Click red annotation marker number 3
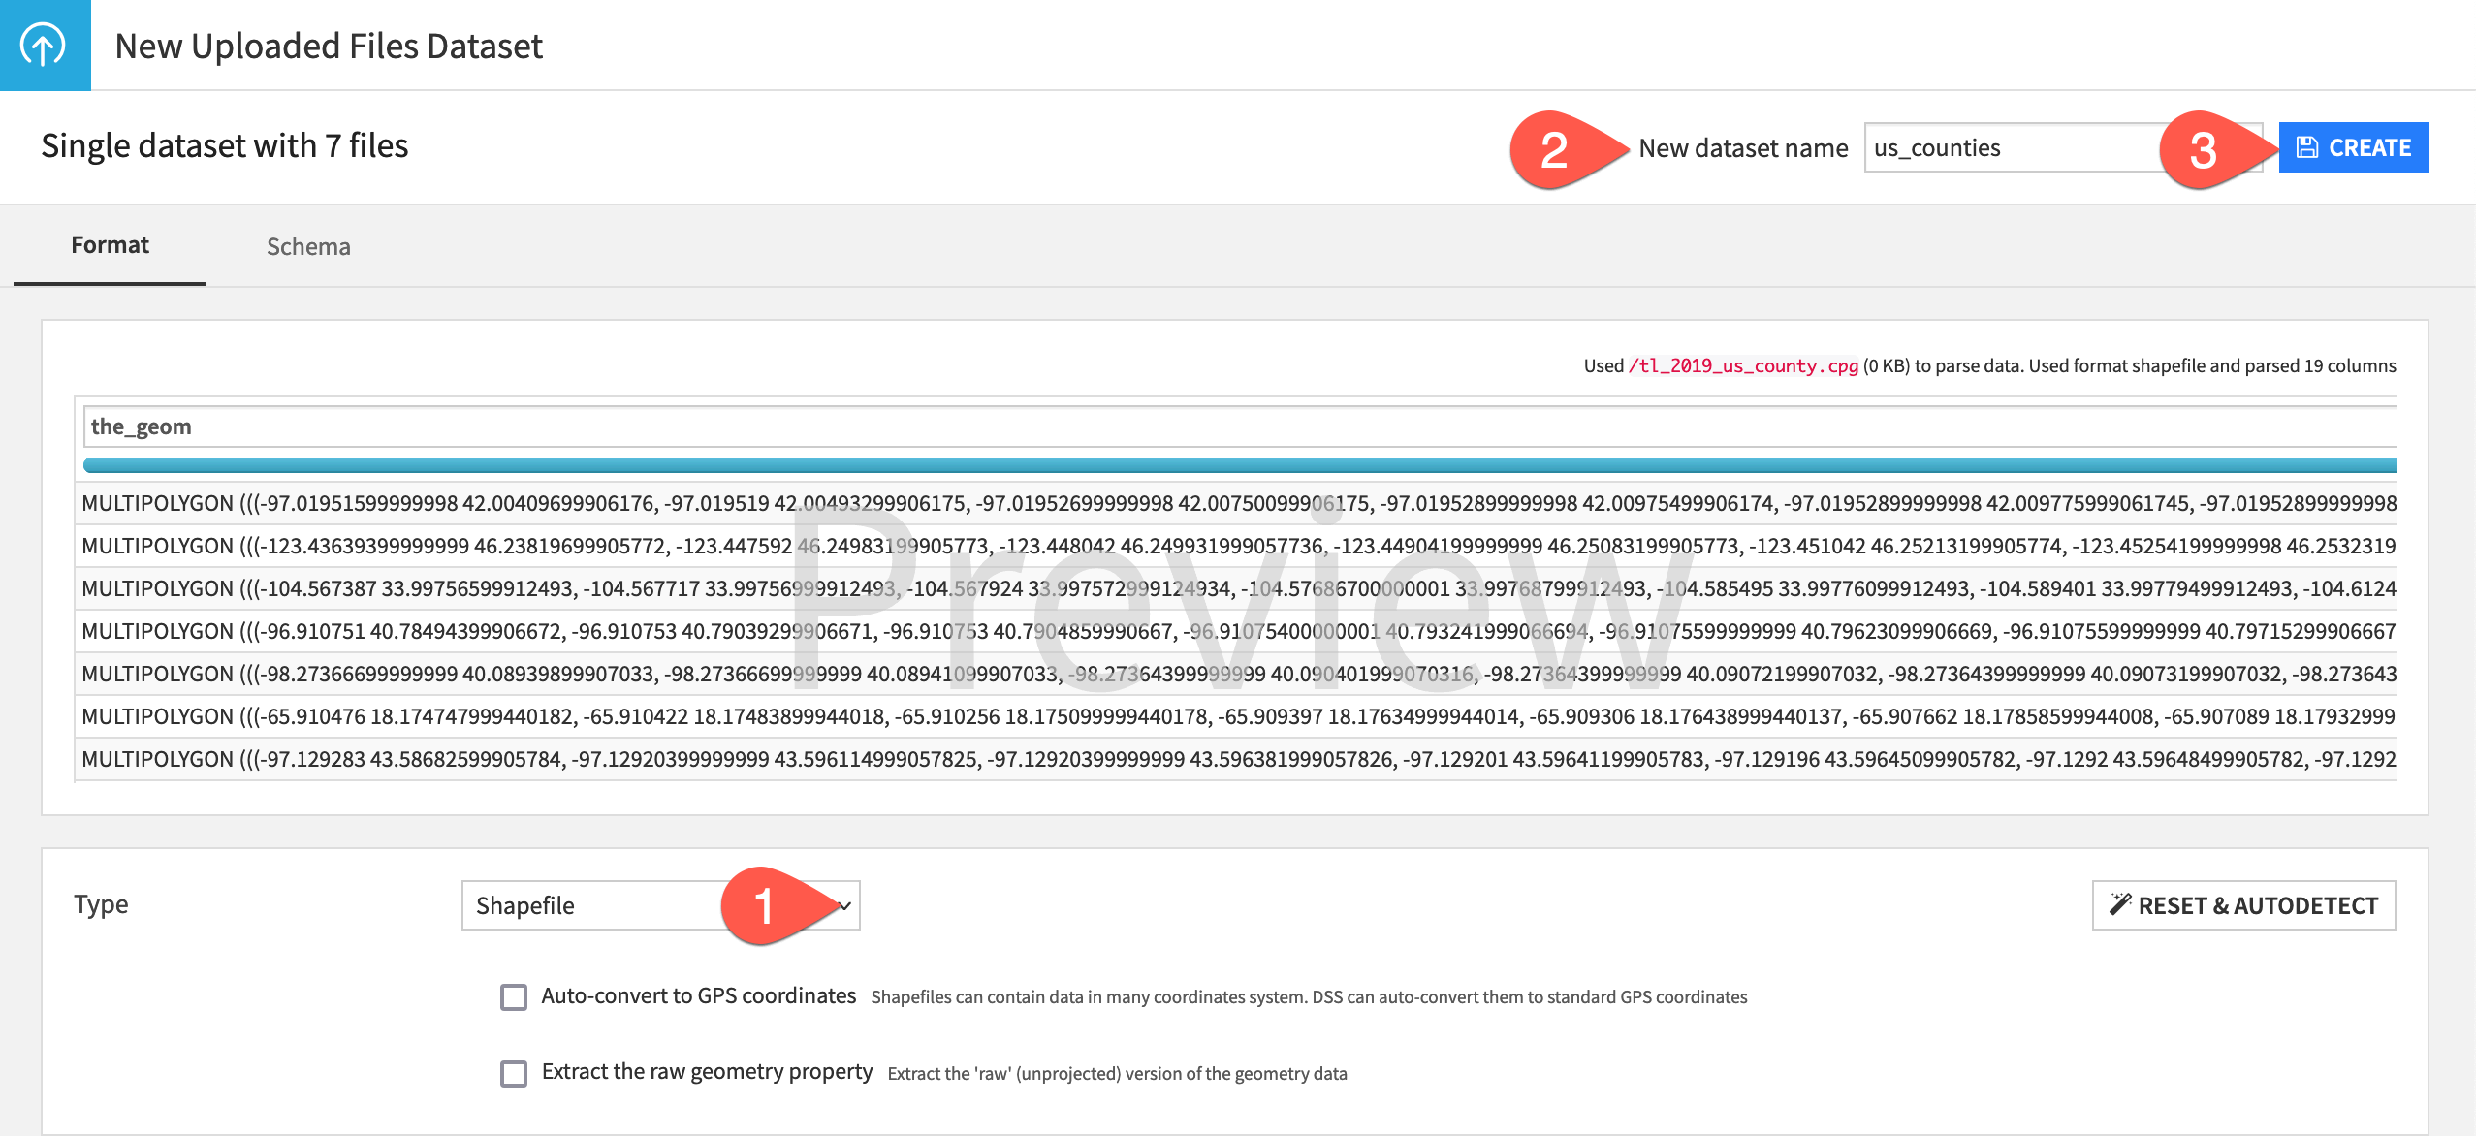2476x1136 pixels. (x=2203, y=149)
